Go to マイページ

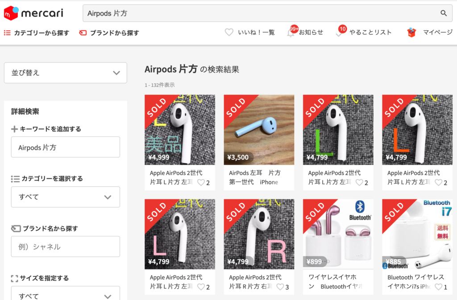click(438, 32)
